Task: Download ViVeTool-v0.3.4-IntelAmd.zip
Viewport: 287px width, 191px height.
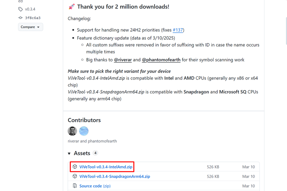Action: pyautogui.click(x=106, y=167)
